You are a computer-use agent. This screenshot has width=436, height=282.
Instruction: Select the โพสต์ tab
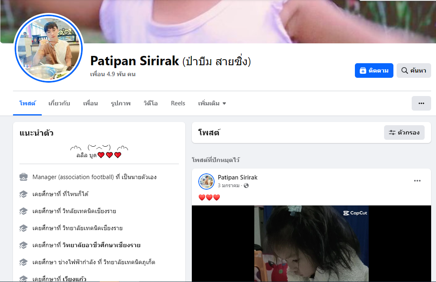27,103
